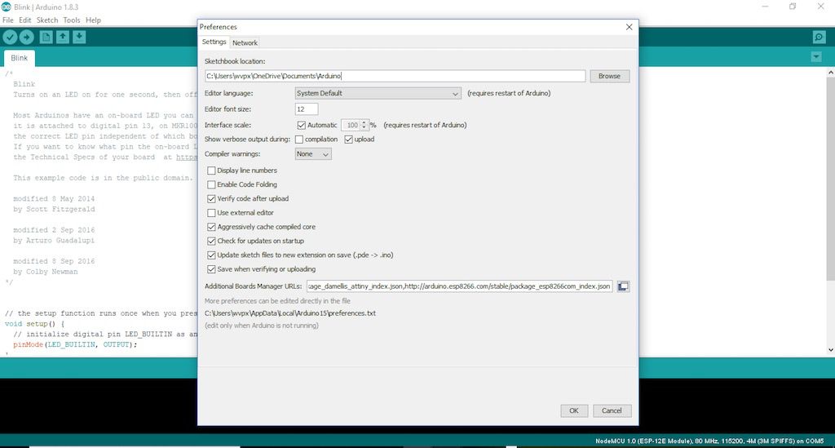Click the pinMode(LED_BUILTIN, OUTPUT) line
The image size is (835, 448).
click(x=75, y=344)
